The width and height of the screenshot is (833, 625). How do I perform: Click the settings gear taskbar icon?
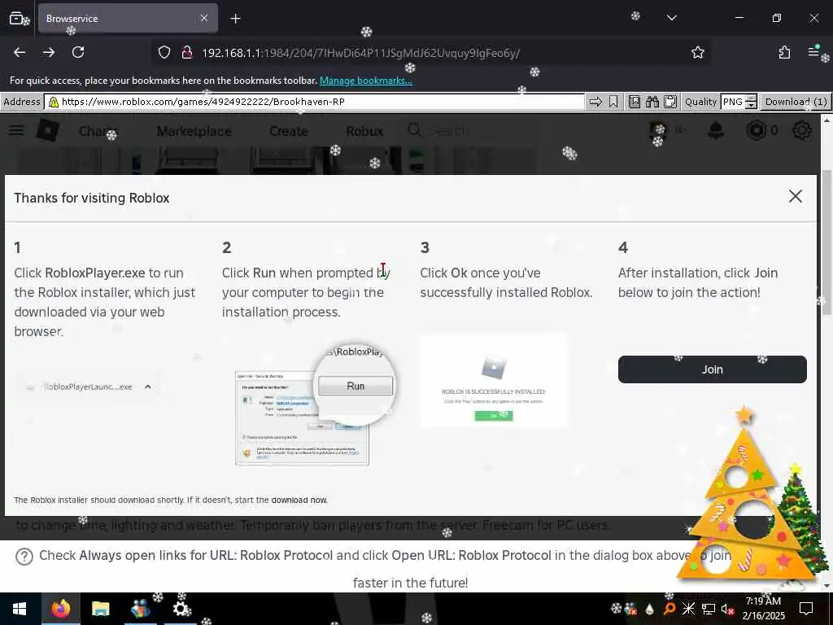pyautogui.click(x=181, y=609)
